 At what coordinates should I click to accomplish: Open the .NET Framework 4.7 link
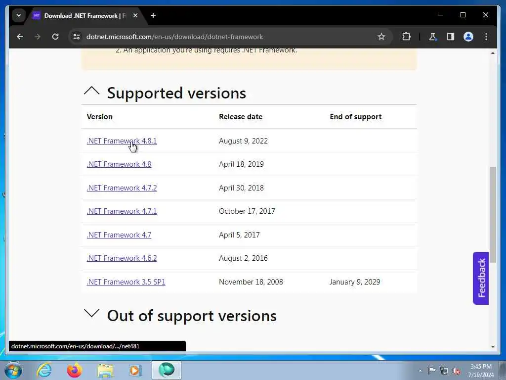click(119, 235)
